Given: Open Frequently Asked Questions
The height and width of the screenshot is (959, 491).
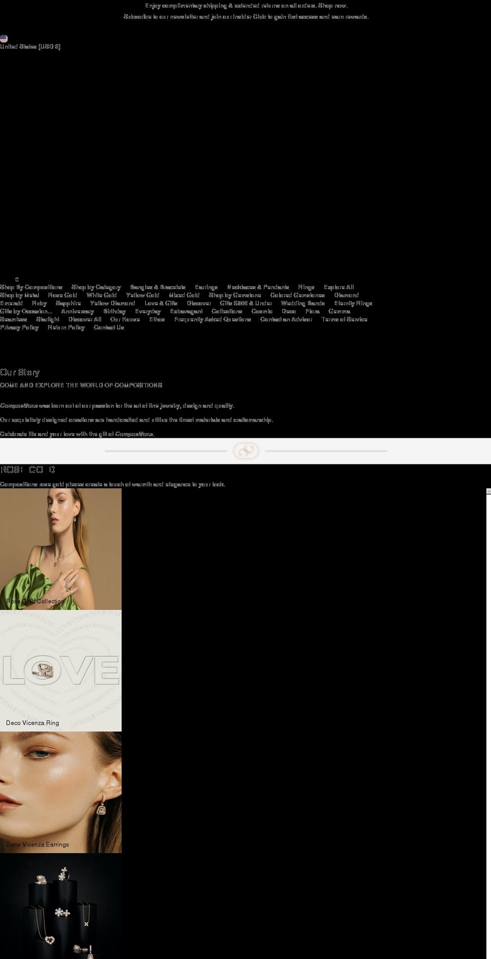Looking at the screenshot, I should point(212,319).
